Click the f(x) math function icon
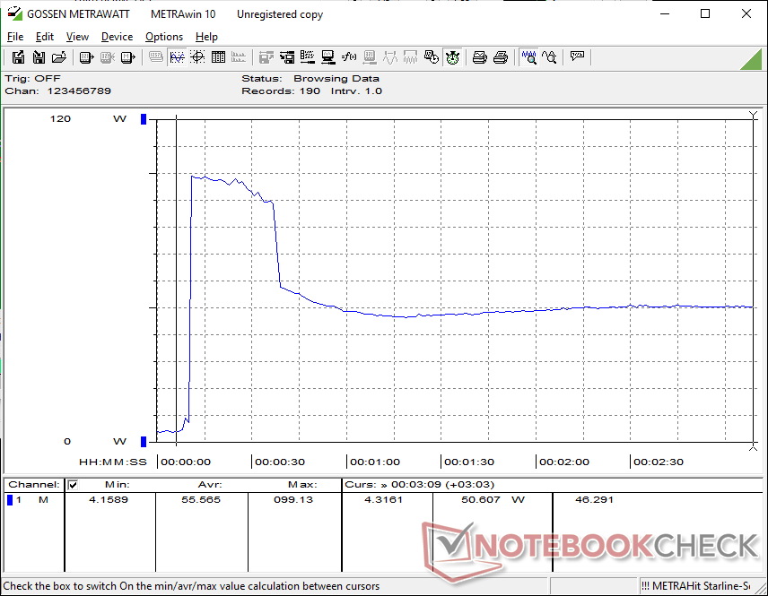 tap(349, 57)
